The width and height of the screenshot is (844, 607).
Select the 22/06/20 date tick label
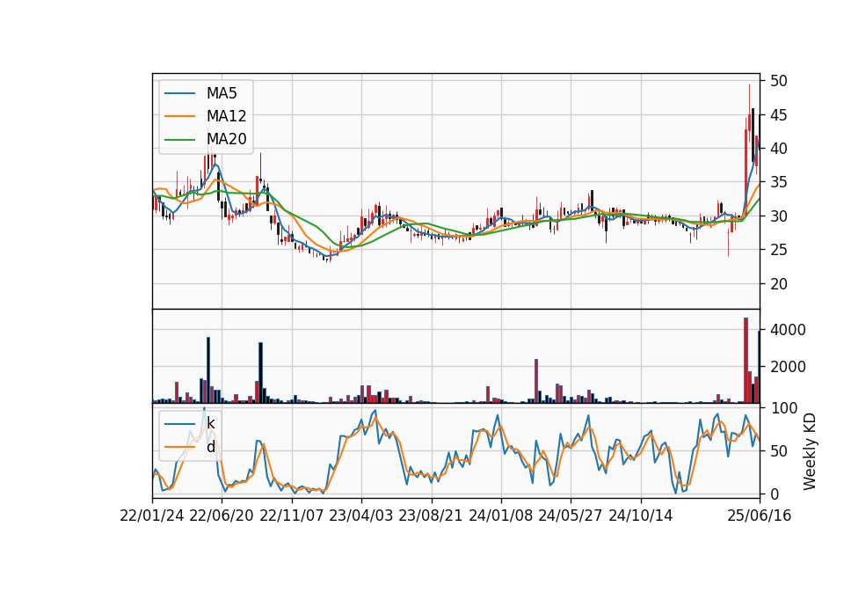click(222, 516)
